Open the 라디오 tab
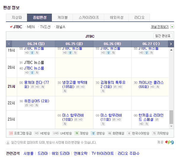 [x=139, y=18]
